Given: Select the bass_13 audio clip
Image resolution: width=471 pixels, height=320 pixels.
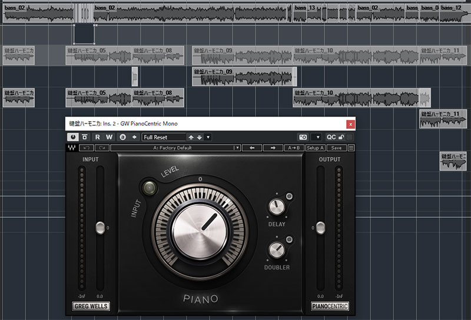Looking at the screenshot, I should (x=307, y=13).
